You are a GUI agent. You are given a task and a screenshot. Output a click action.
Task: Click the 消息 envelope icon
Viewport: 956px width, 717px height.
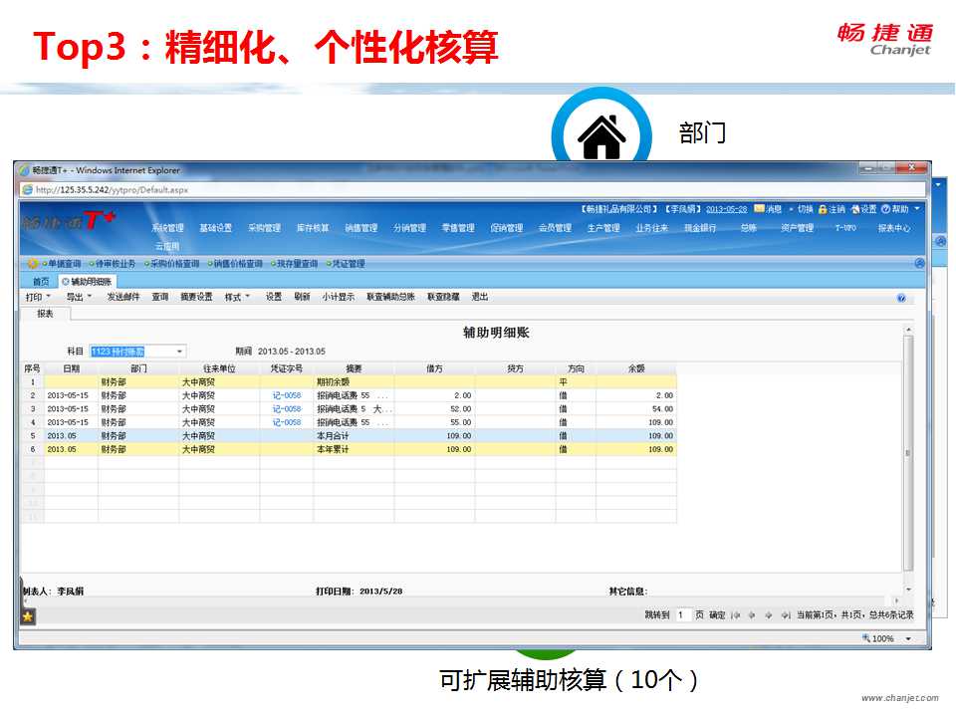(x=760, y=209)
